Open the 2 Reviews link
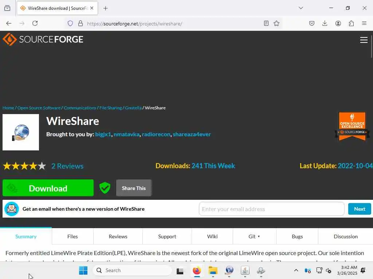This screenshot has width=373, height=279. click(67, 166)
